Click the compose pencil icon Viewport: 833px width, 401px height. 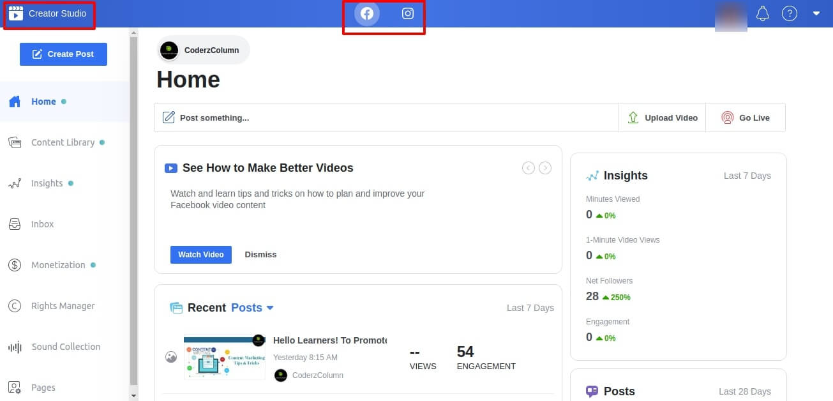point(169,117)
